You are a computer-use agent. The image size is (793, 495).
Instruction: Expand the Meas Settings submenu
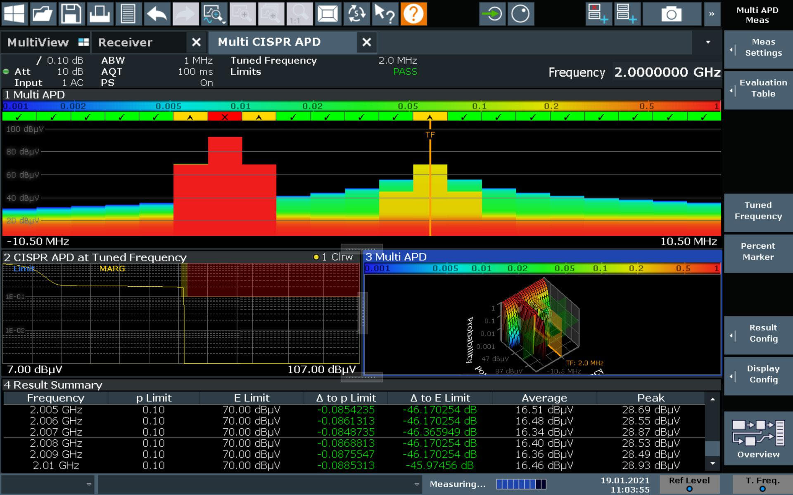(x=757, y=47)
